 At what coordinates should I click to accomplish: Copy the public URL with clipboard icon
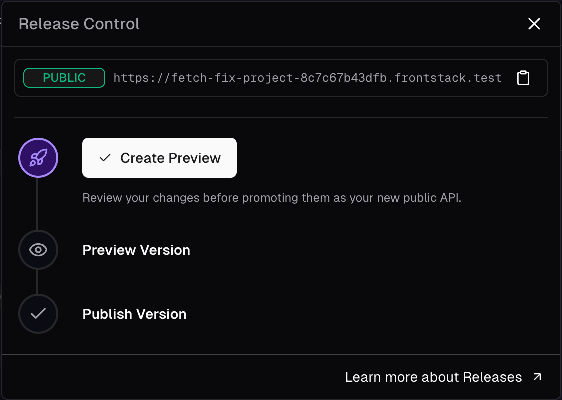click(x=523, y=78)
